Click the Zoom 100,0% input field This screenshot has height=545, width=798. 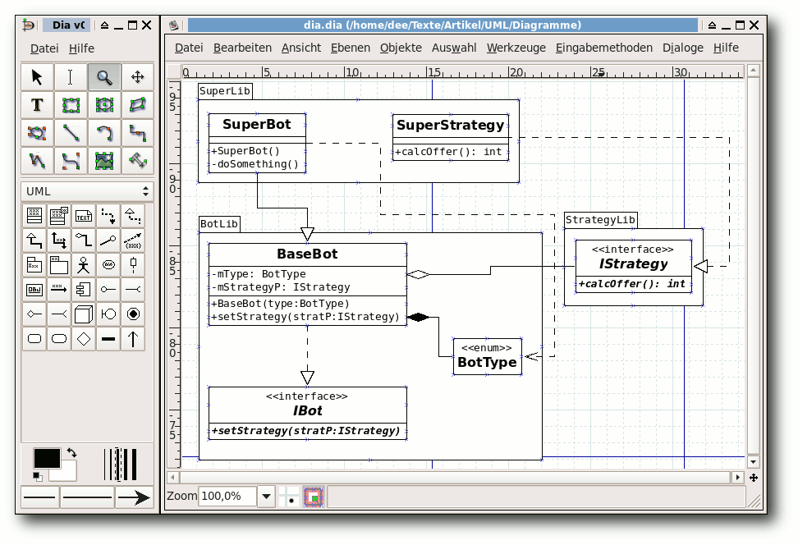point(227,497)
